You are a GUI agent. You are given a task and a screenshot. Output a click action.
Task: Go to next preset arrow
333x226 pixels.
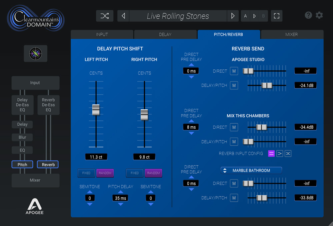tap(233, 16)
